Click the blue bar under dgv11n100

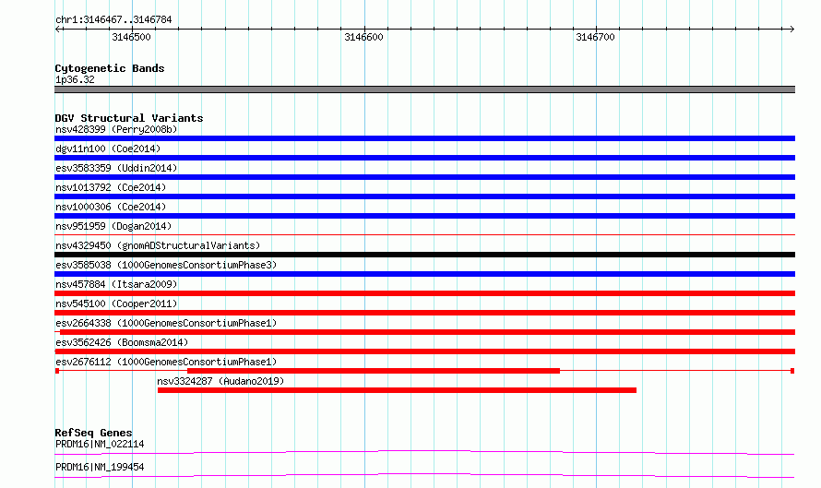coord(424,158)
